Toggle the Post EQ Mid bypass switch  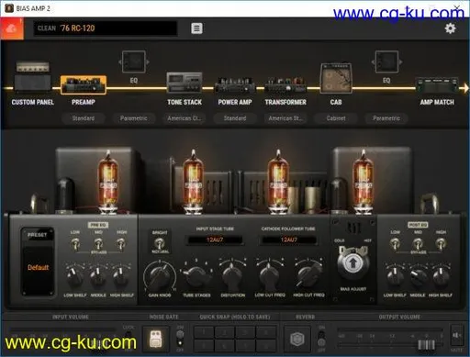[x=418, y=244]
